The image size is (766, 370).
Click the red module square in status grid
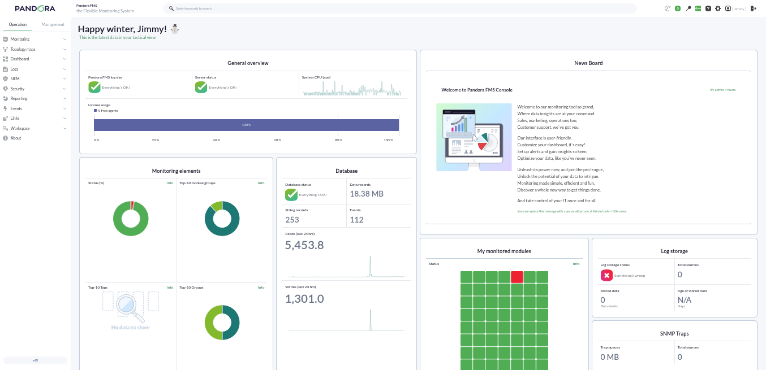click(x=517, y=277)
